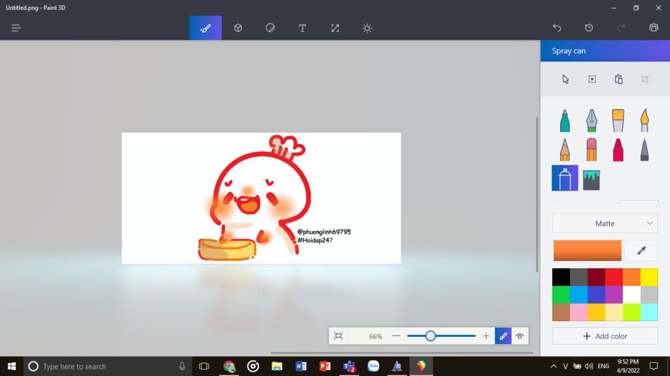Image resolution: width=670 pixels, height=376 pixels.
Task: Activate the Magic select tool
Action: [x=591, y=79]
